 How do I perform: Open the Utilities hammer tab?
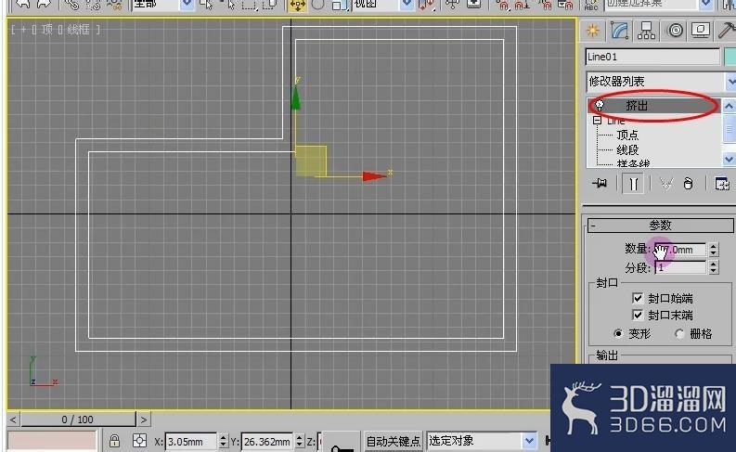pos(727,31)
